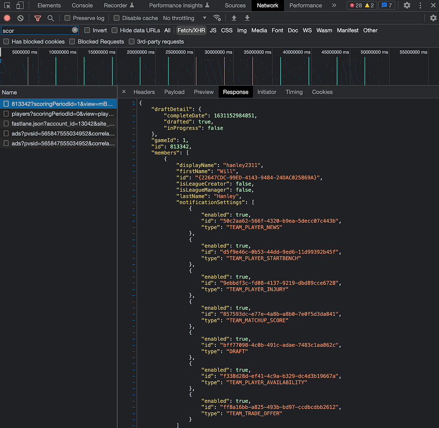Filter requests by WS
The image size is (439, 428).
coord(307,30)
